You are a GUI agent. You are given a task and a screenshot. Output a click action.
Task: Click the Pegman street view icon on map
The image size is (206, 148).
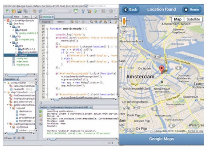[124, 21]
